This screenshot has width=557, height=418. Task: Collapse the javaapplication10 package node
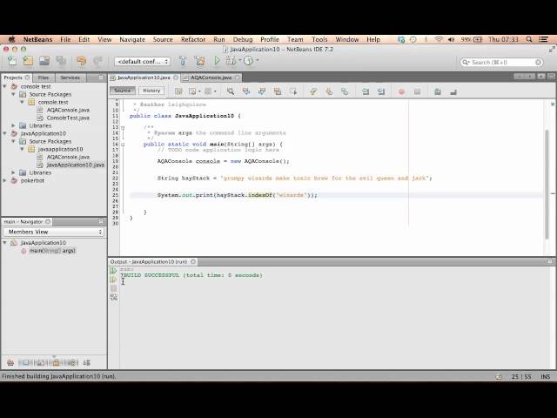22,149
